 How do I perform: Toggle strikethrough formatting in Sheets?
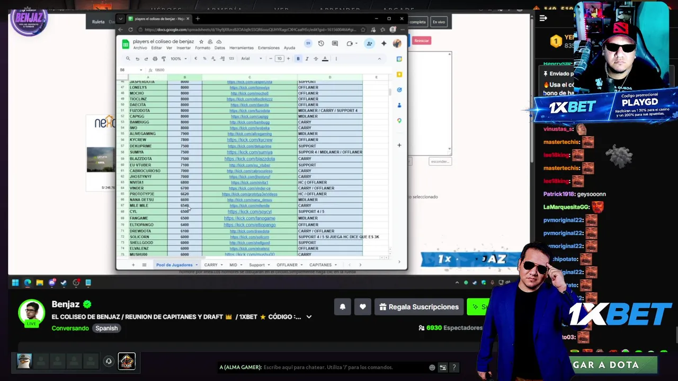tap(316, 59)
